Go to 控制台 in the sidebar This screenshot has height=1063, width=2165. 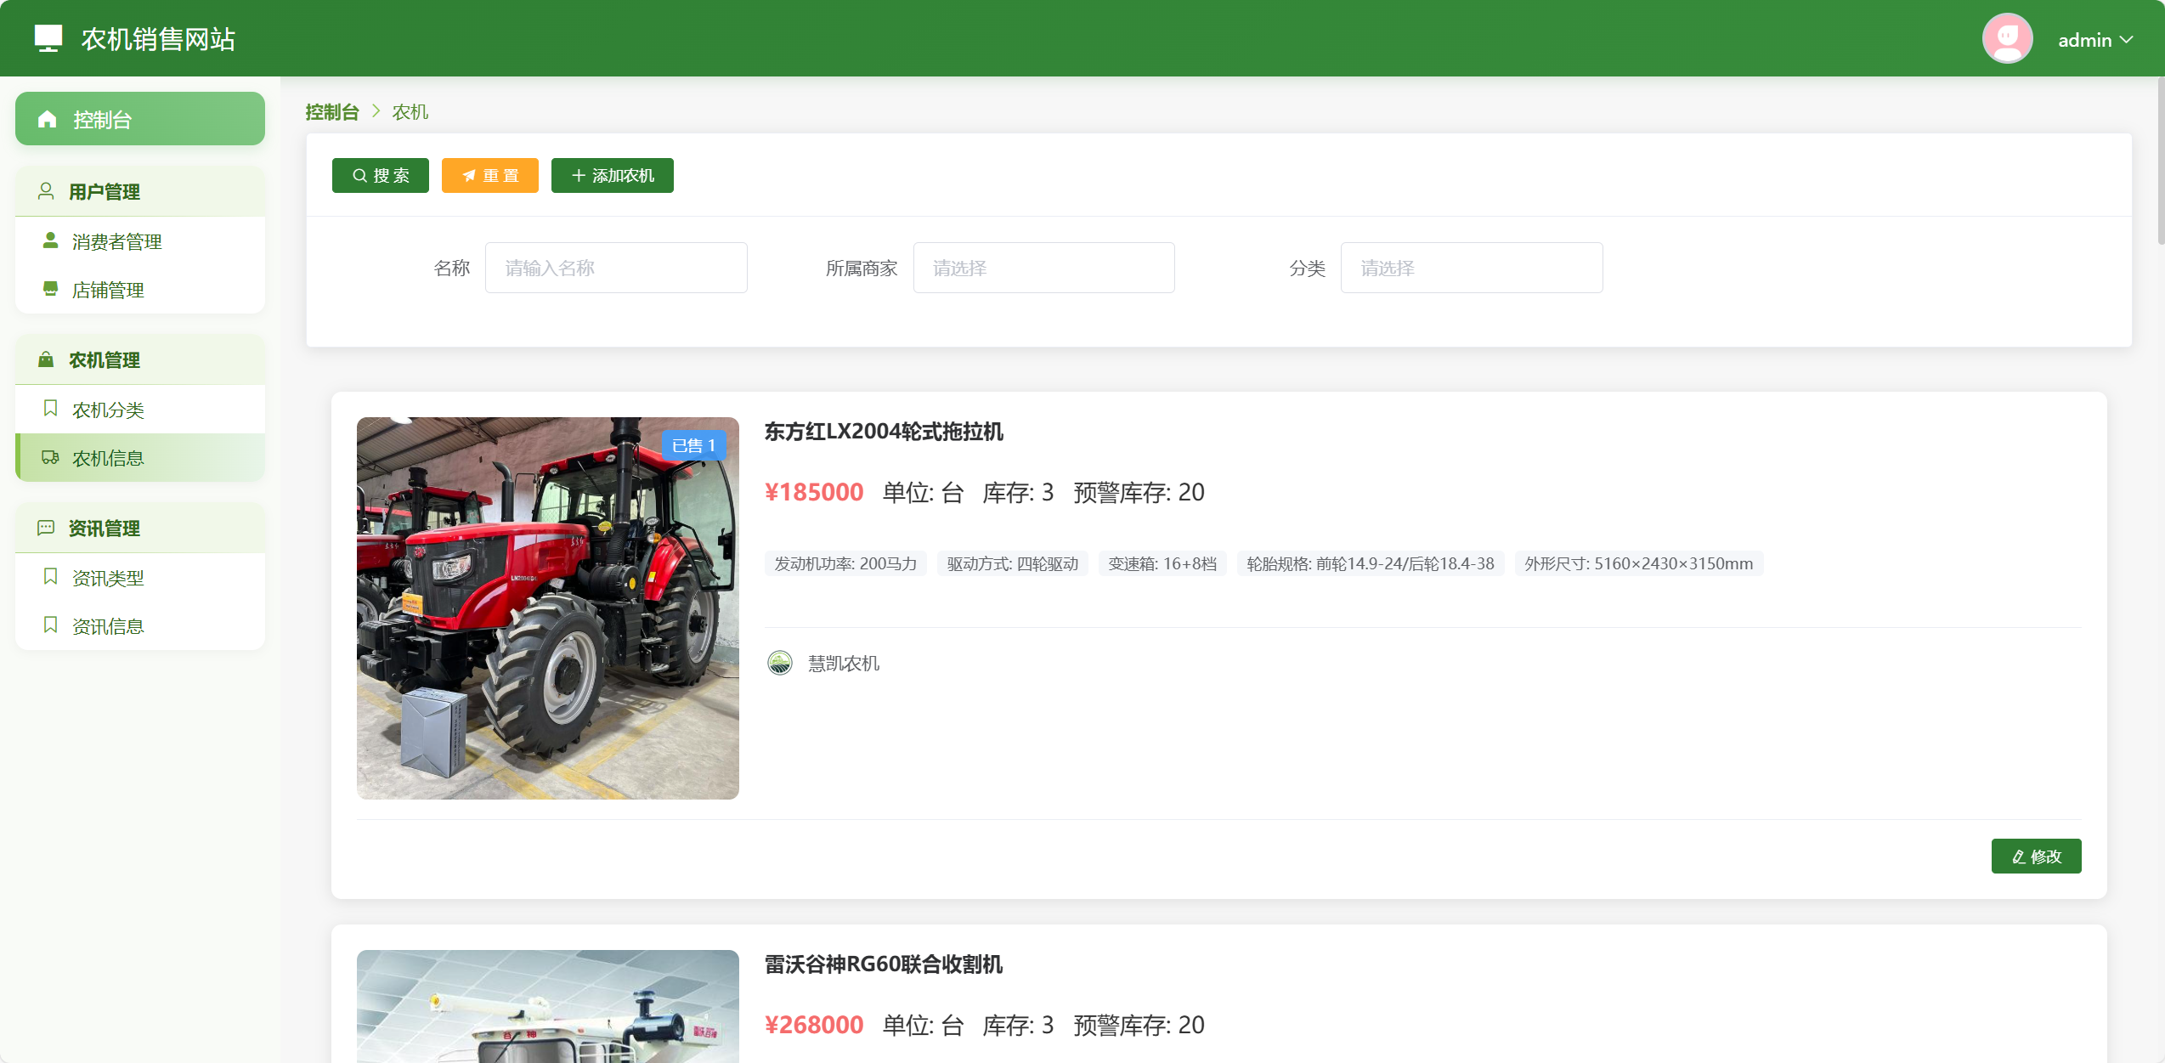140,119
